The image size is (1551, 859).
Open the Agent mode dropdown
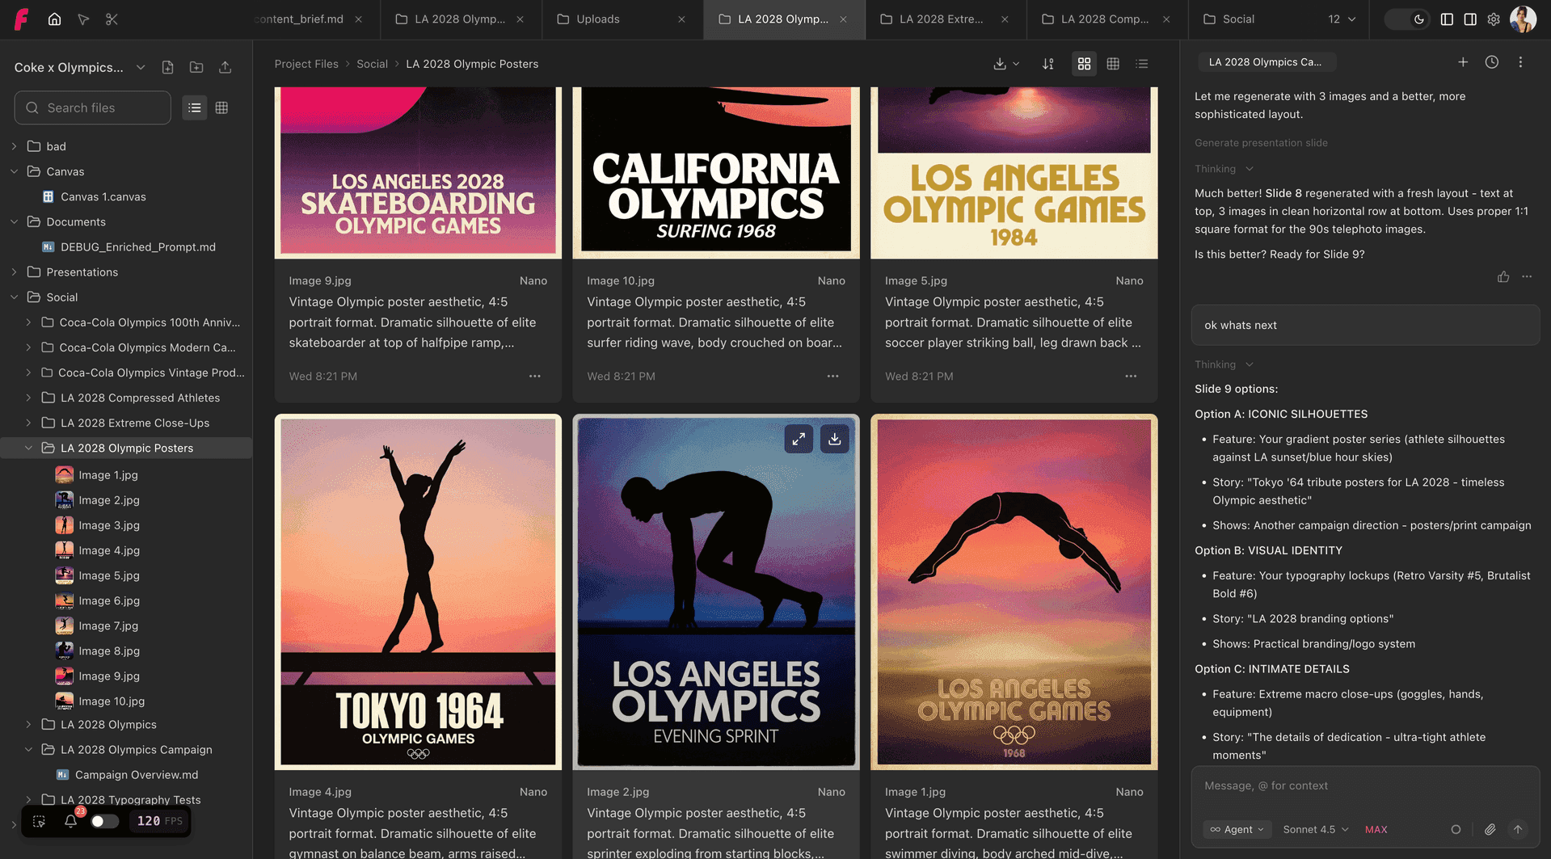point(1237,829)
